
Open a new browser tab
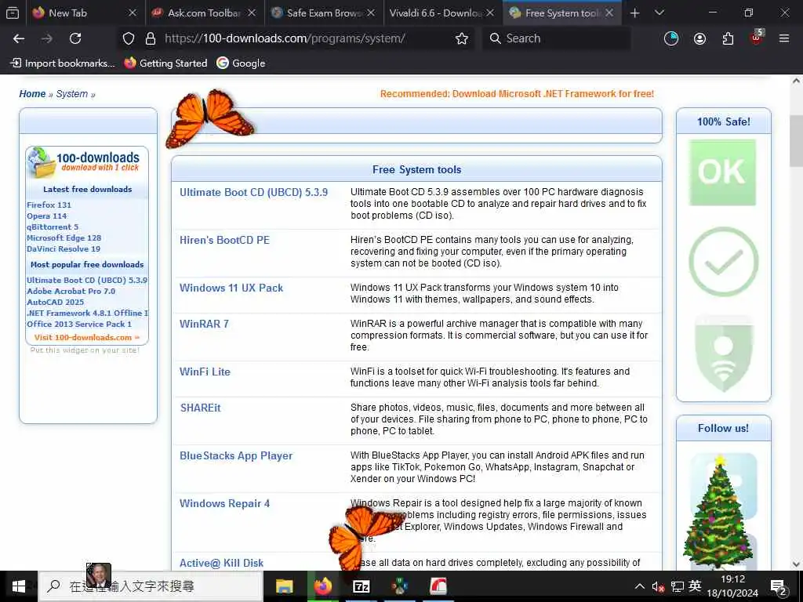click(x=634, y=13)
